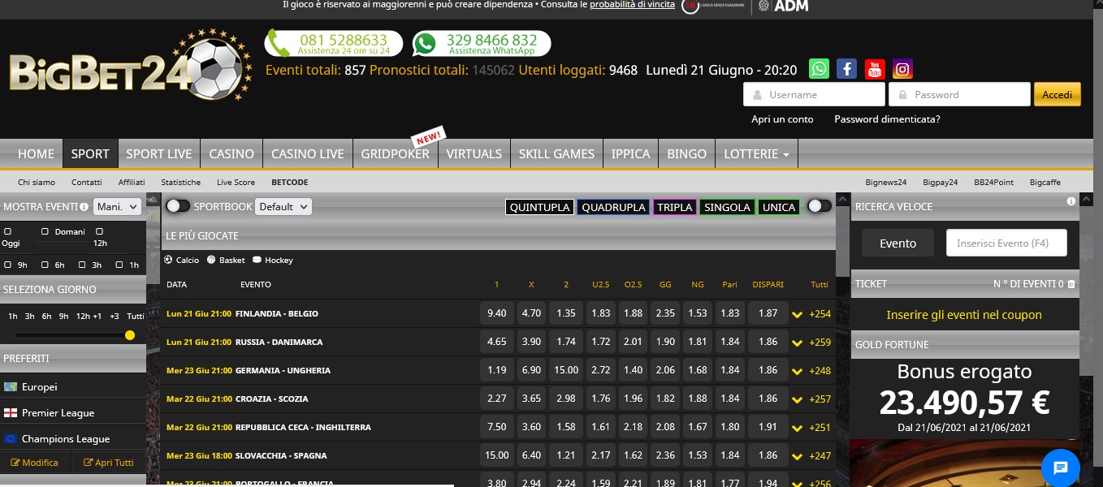Click the green phone assistance number badge
This screenshot has height=487, width=1103.
(334, 43)
